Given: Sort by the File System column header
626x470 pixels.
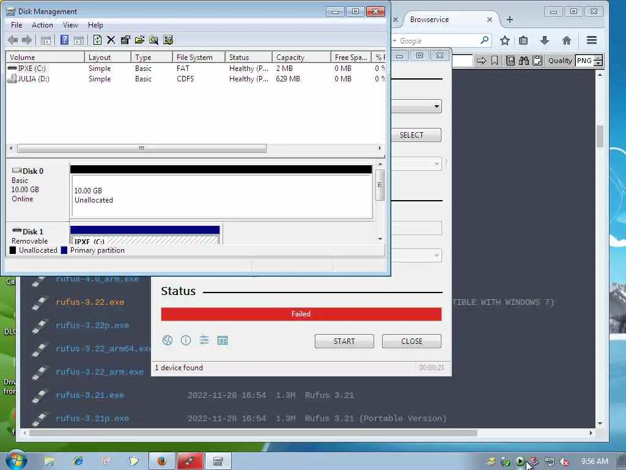Looking at the screenshot, I should pos(199,58).
